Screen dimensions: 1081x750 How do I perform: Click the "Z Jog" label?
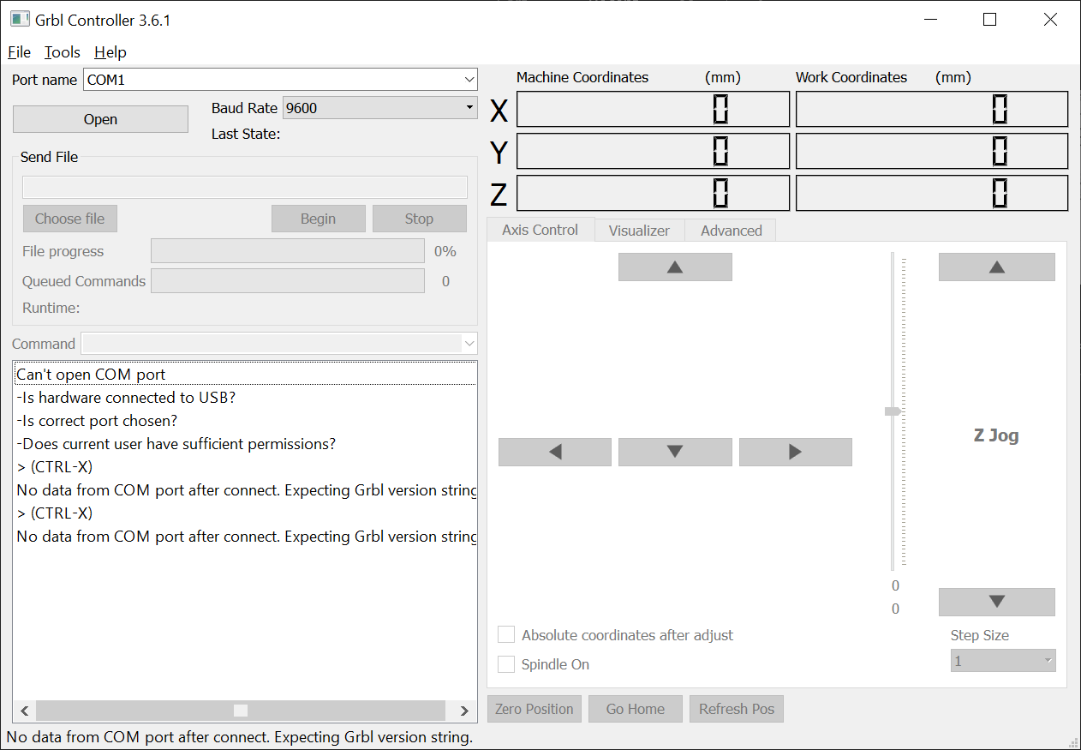(996, 435)
